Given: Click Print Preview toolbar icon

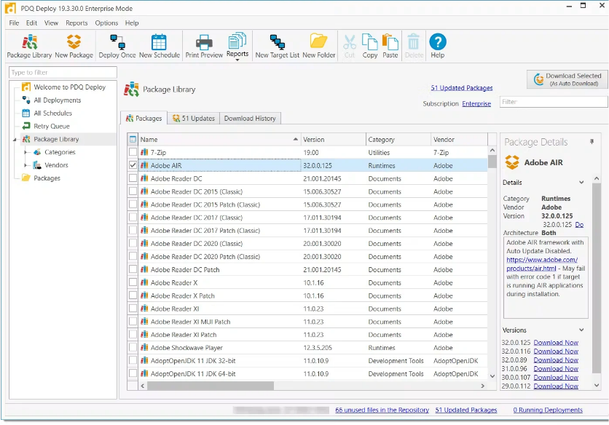Looking at the screenshot, I should 204,46.
